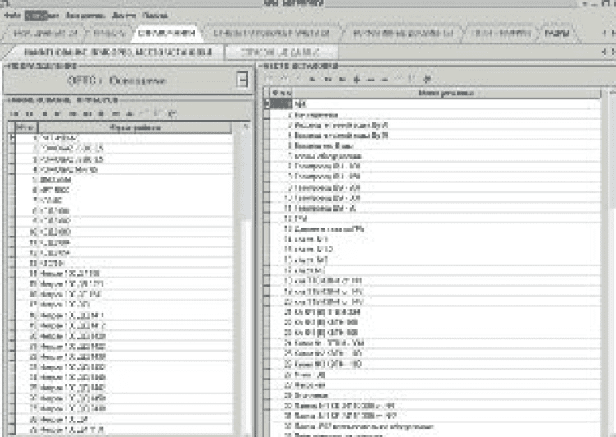Click the plus (insert record) icon above right table
Image resolution: width=616 pixels, height=437 pixels.
coord(356,80)
